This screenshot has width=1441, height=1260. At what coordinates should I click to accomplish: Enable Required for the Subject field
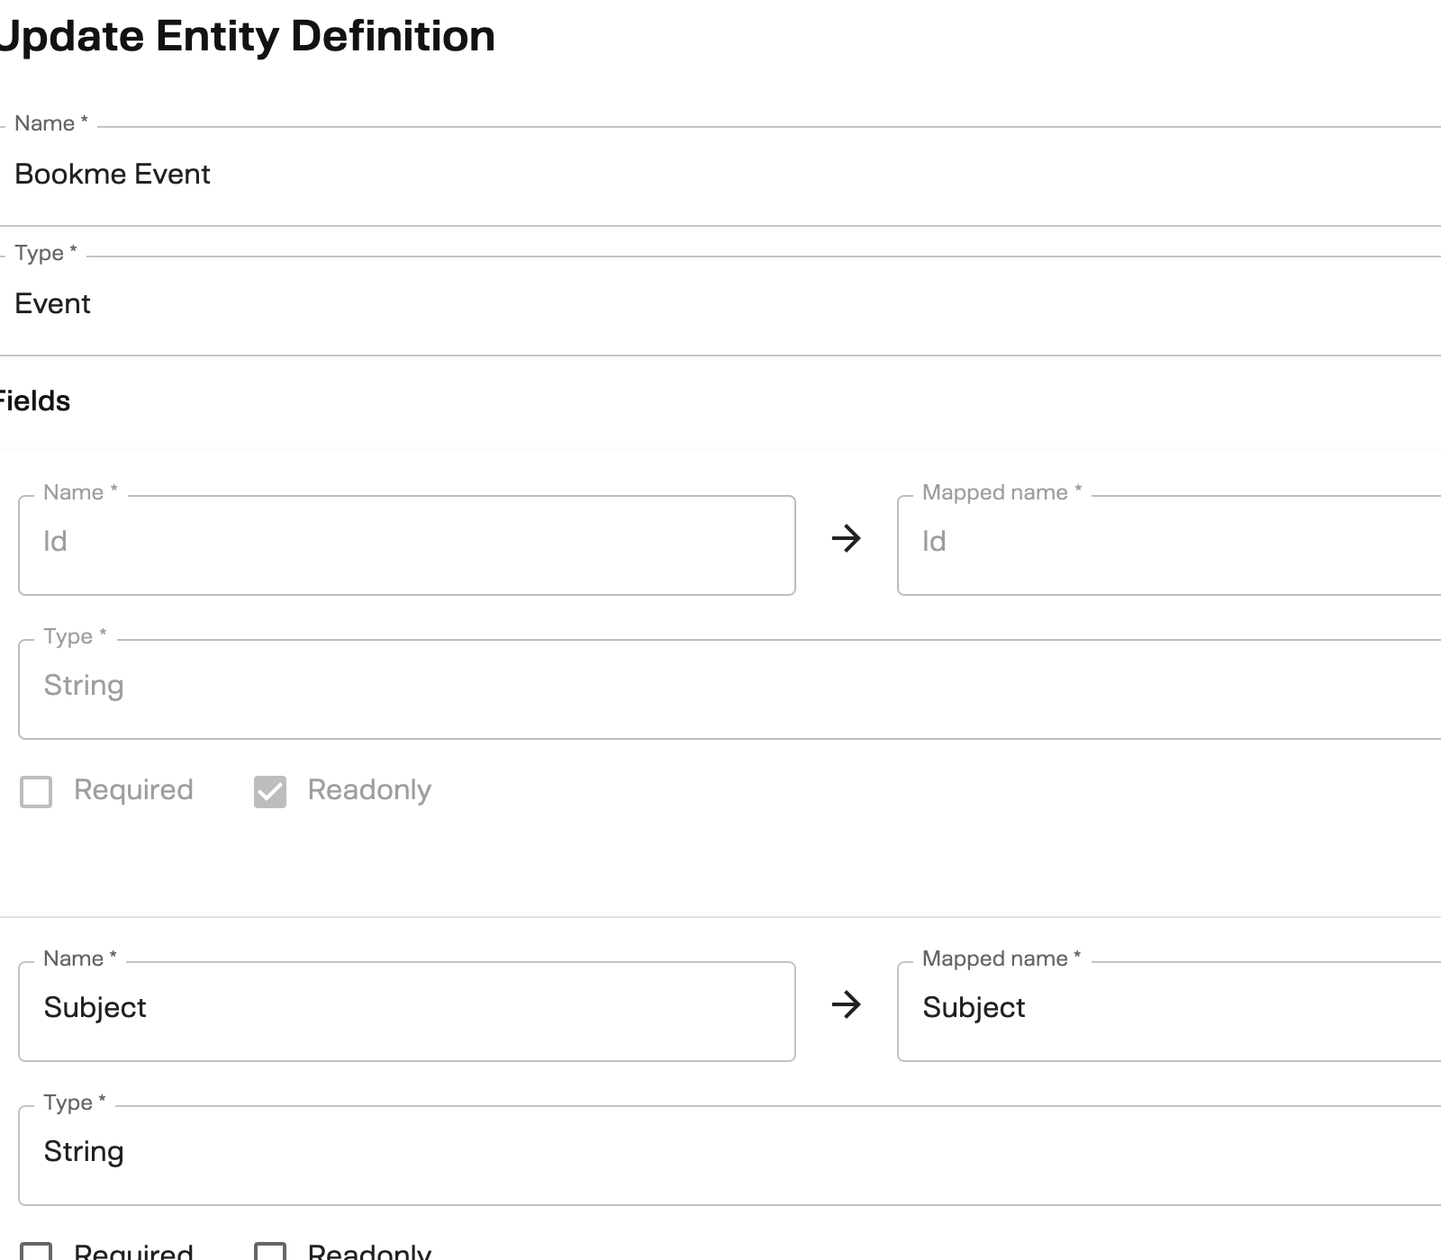point(41,1251)
